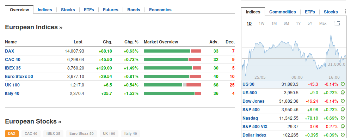The width and height of the screenshot is (351, 138).
Task: Click the chart screenshot/expand icon
Action: coord(337,23)
